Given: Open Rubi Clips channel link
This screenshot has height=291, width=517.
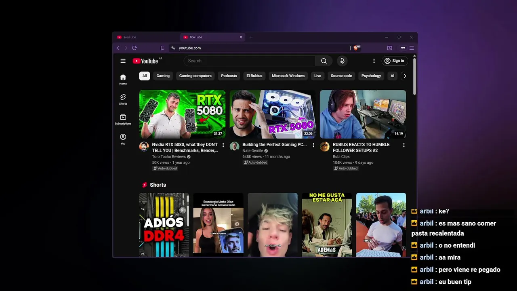Looking at the screenshot, I should click(341, 157).
